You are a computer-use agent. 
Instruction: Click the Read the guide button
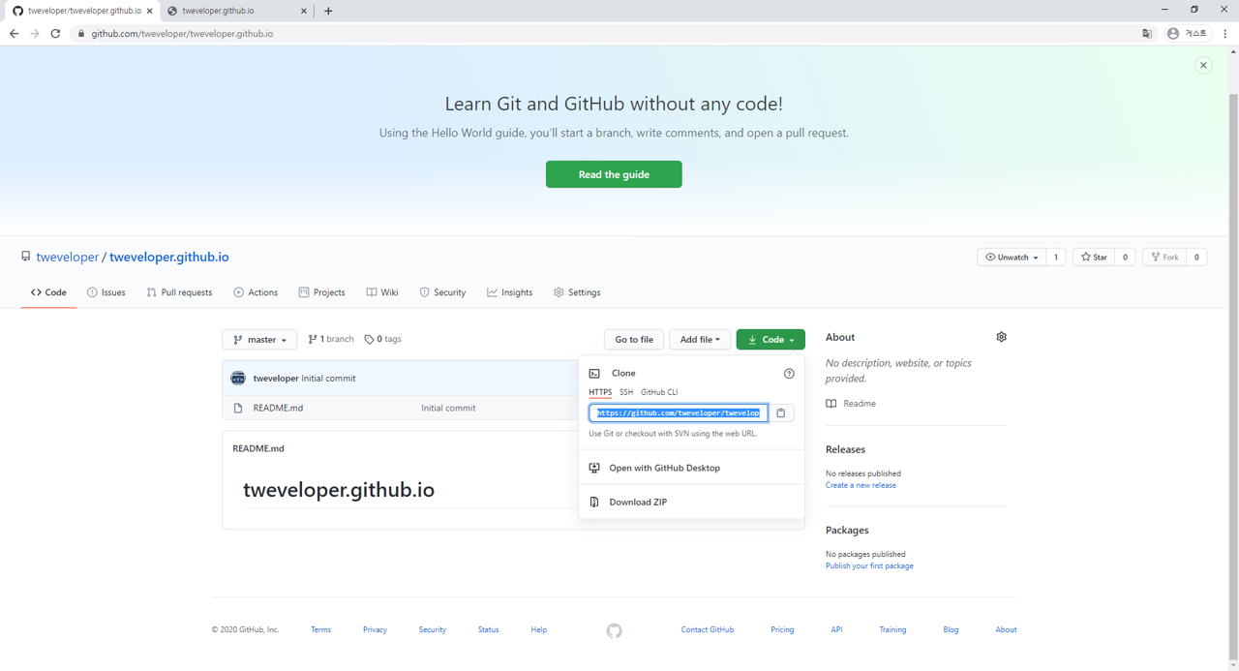tap(614, 174)
